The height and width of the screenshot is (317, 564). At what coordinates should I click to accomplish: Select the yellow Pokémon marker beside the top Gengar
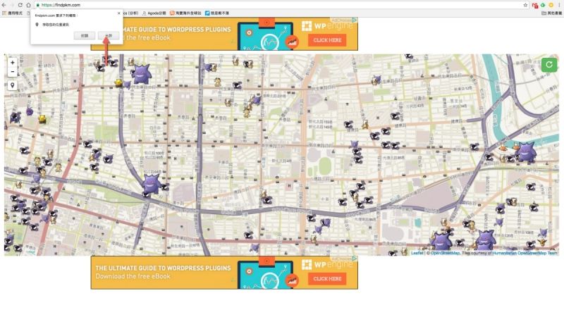pyautogui.click(x=118, y=83)
